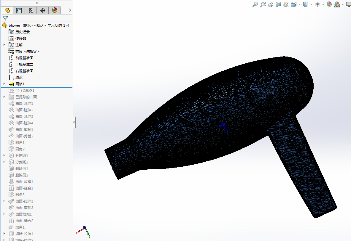Click the Dynamic Annotation Views icon

(x=286, y=4)
